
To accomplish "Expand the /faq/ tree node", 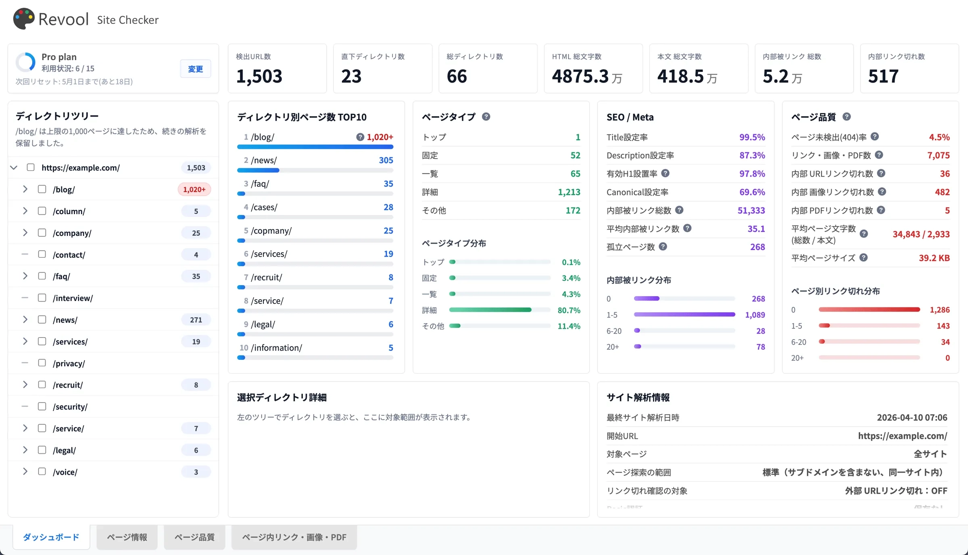I will click(x=25, y=276).
